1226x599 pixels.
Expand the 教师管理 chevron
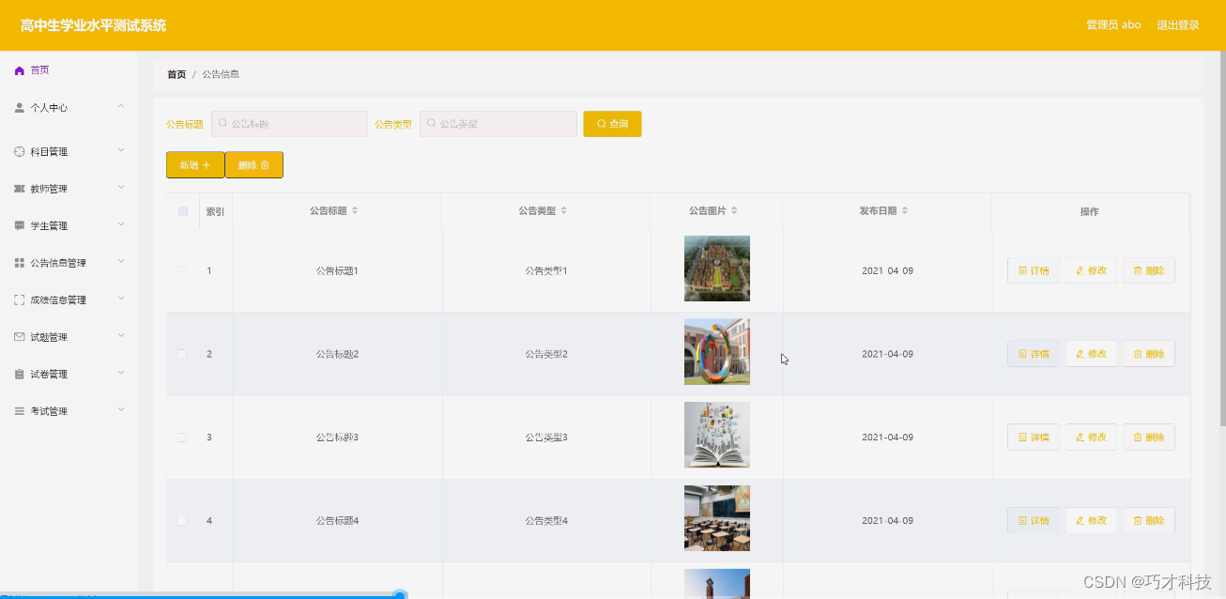point(121,188)
